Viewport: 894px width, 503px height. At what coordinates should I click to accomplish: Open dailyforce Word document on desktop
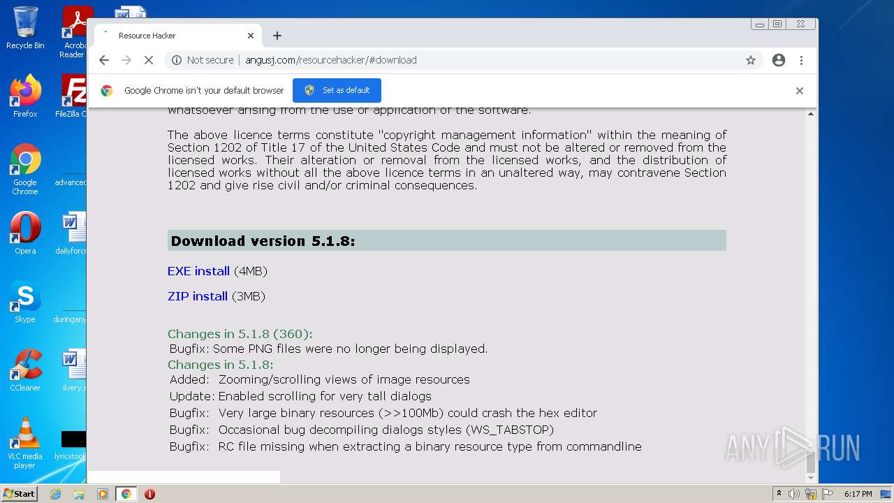(x=71, y=233)
